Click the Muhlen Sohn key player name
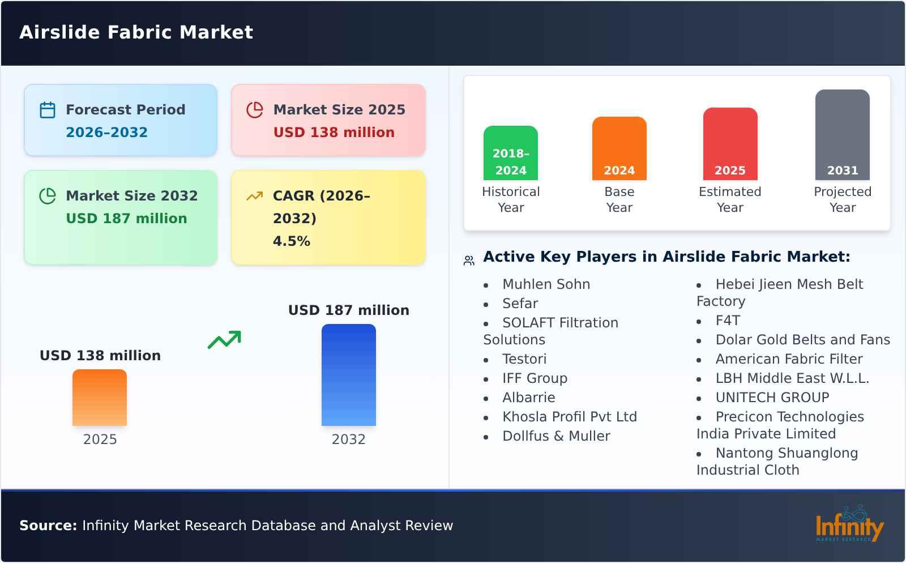906x563 pixels. click(x=545, y=284)
